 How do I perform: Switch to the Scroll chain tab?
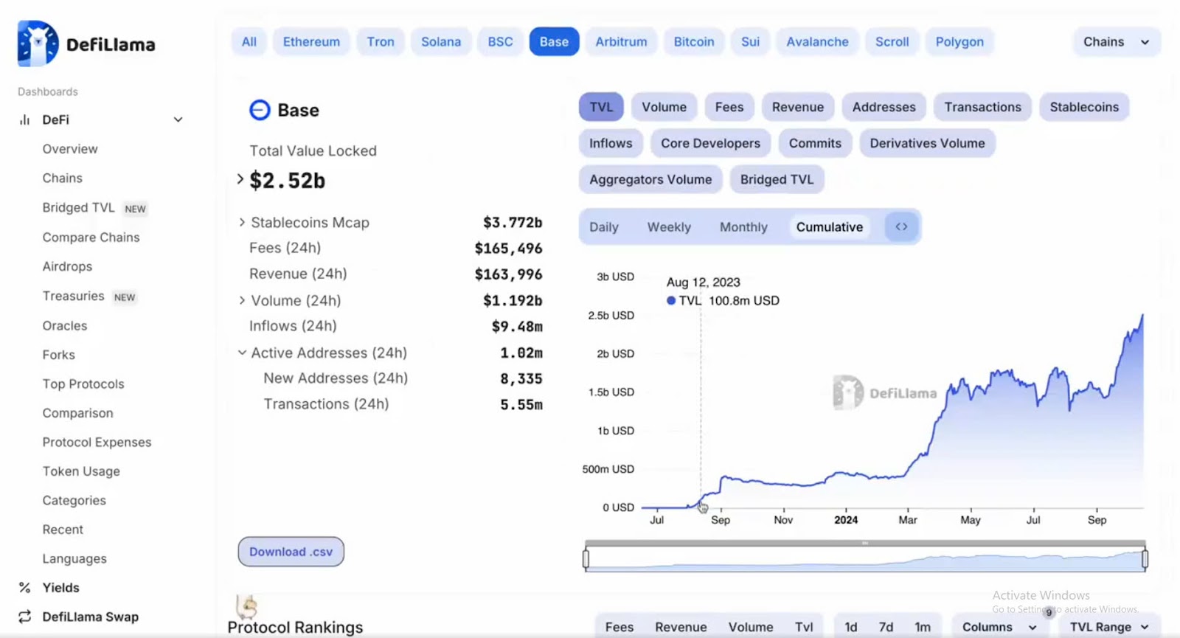click(x=892, y=42)
